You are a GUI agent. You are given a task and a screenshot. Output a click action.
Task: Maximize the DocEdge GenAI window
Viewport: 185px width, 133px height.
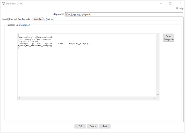(x=170, y=4)
